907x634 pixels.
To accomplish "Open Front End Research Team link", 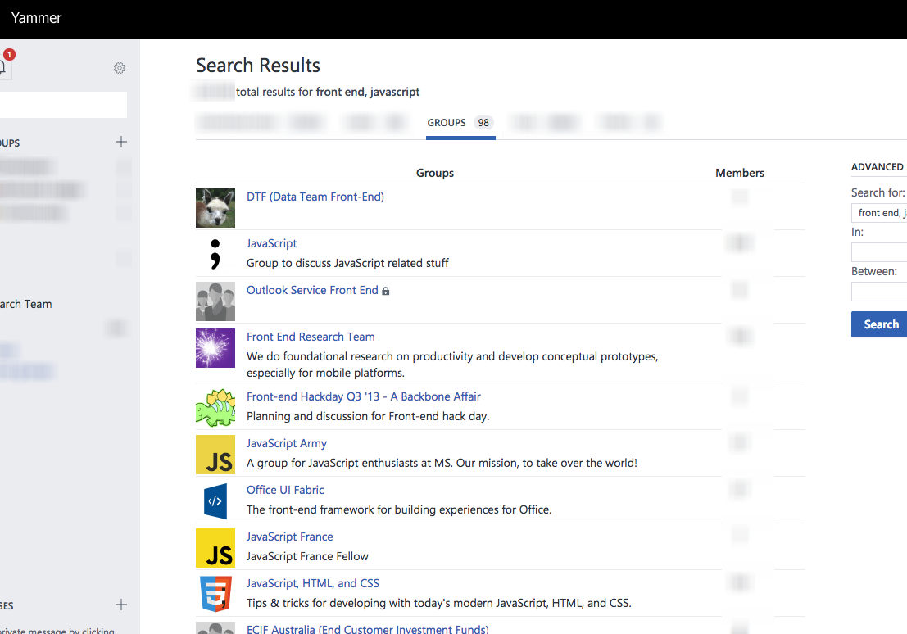I will point(311,337).
